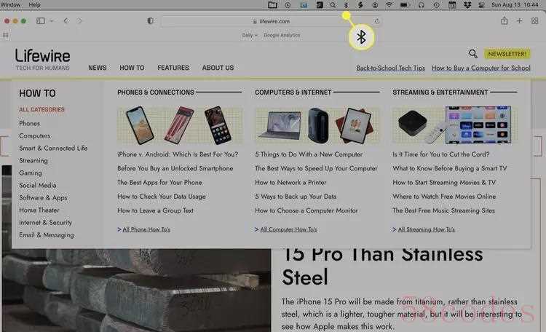
Task: Expand the Daily bookmarks folder
Action: [x=250, y=35]
